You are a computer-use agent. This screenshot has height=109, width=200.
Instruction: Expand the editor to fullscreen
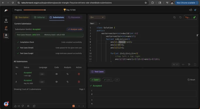tap(195, 65)
